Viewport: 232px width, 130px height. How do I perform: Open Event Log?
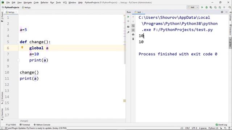coord(221,125)
